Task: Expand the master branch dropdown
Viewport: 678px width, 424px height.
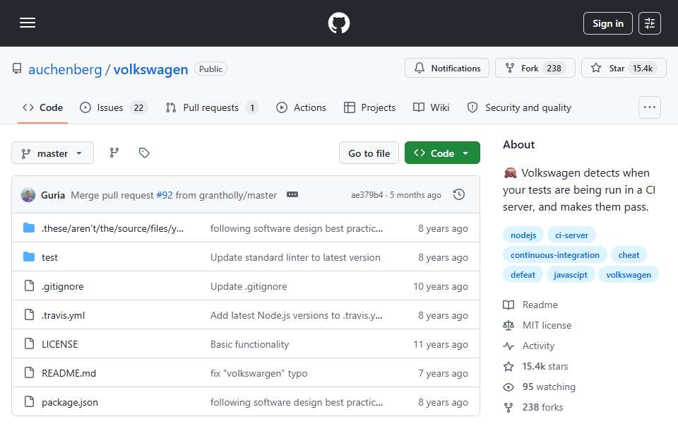Action: click(52, 153)
